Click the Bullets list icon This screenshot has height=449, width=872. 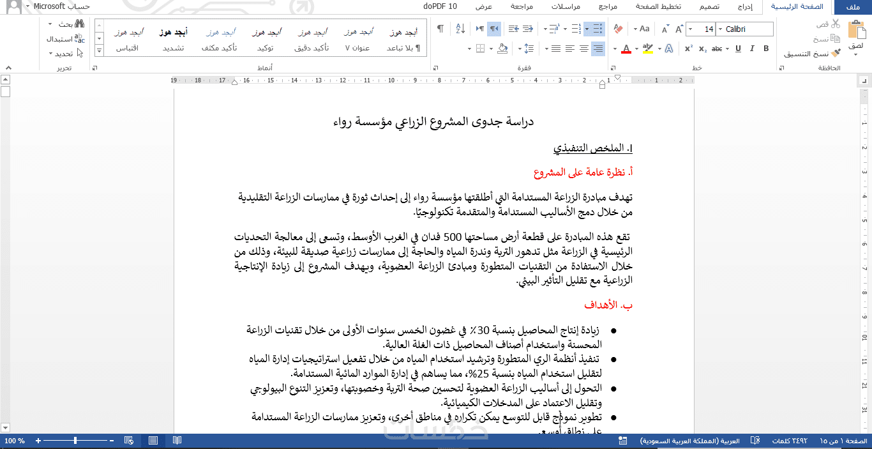(598, 29)
